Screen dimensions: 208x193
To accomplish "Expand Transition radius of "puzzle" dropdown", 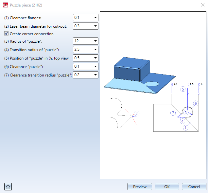I will (x=95, y=49).
